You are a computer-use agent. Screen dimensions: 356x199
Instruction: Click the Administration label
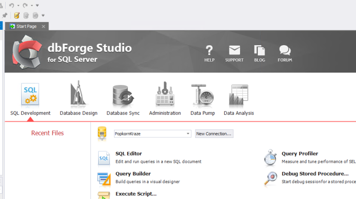[x=165, y=113]
